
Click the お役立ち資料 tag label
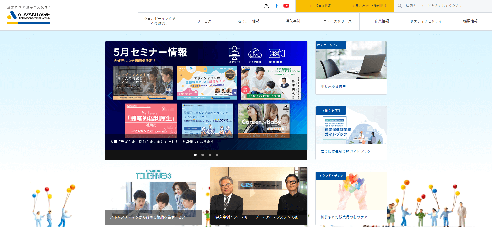tap(331, 111)
